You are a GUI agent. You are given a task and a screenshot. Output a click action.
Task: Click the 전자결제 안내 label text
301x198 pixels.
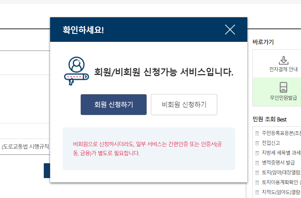[283, 69]
